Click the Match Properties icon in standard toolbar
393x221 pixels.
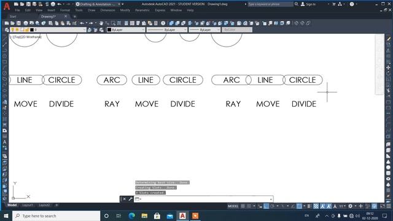click(74, 23)
